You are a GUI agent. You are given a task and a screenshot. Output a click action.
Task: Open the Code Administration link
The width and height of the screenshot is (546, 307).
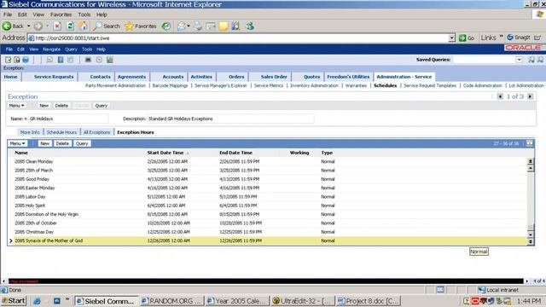point(483,85)
